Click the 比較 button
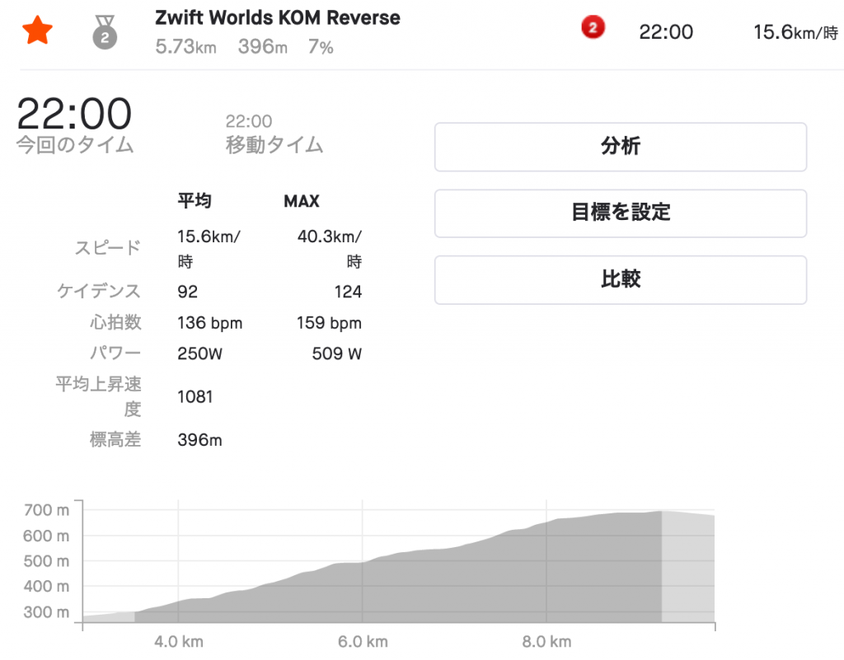 tap(621, 279)
